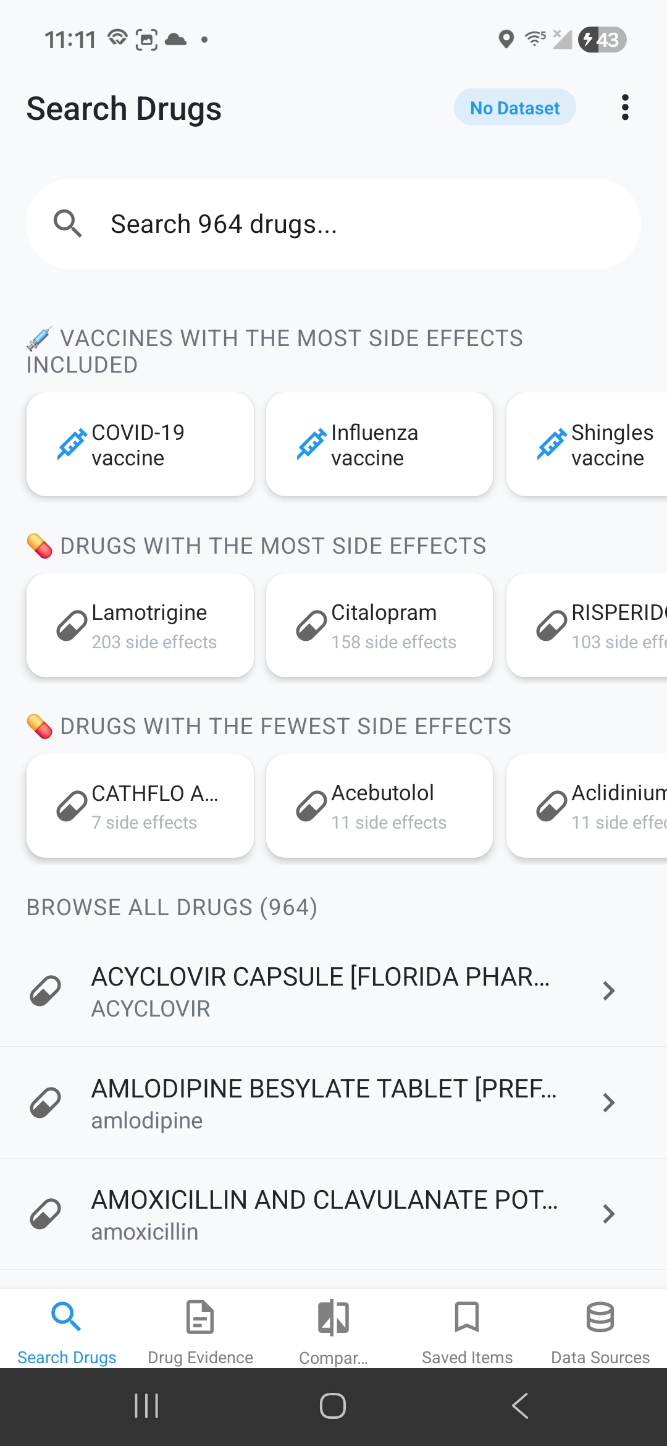Screen dimensions: 667x1446
Task: Select the Influenza vaccine card
Action: tap(379, 444)
